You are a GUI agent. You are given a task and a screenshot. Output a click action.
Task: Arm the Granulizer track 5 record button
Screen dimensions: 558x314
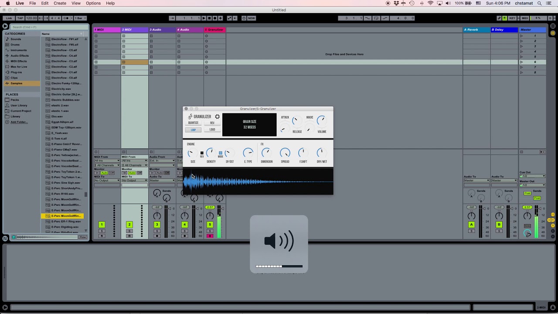coord(210,236)
